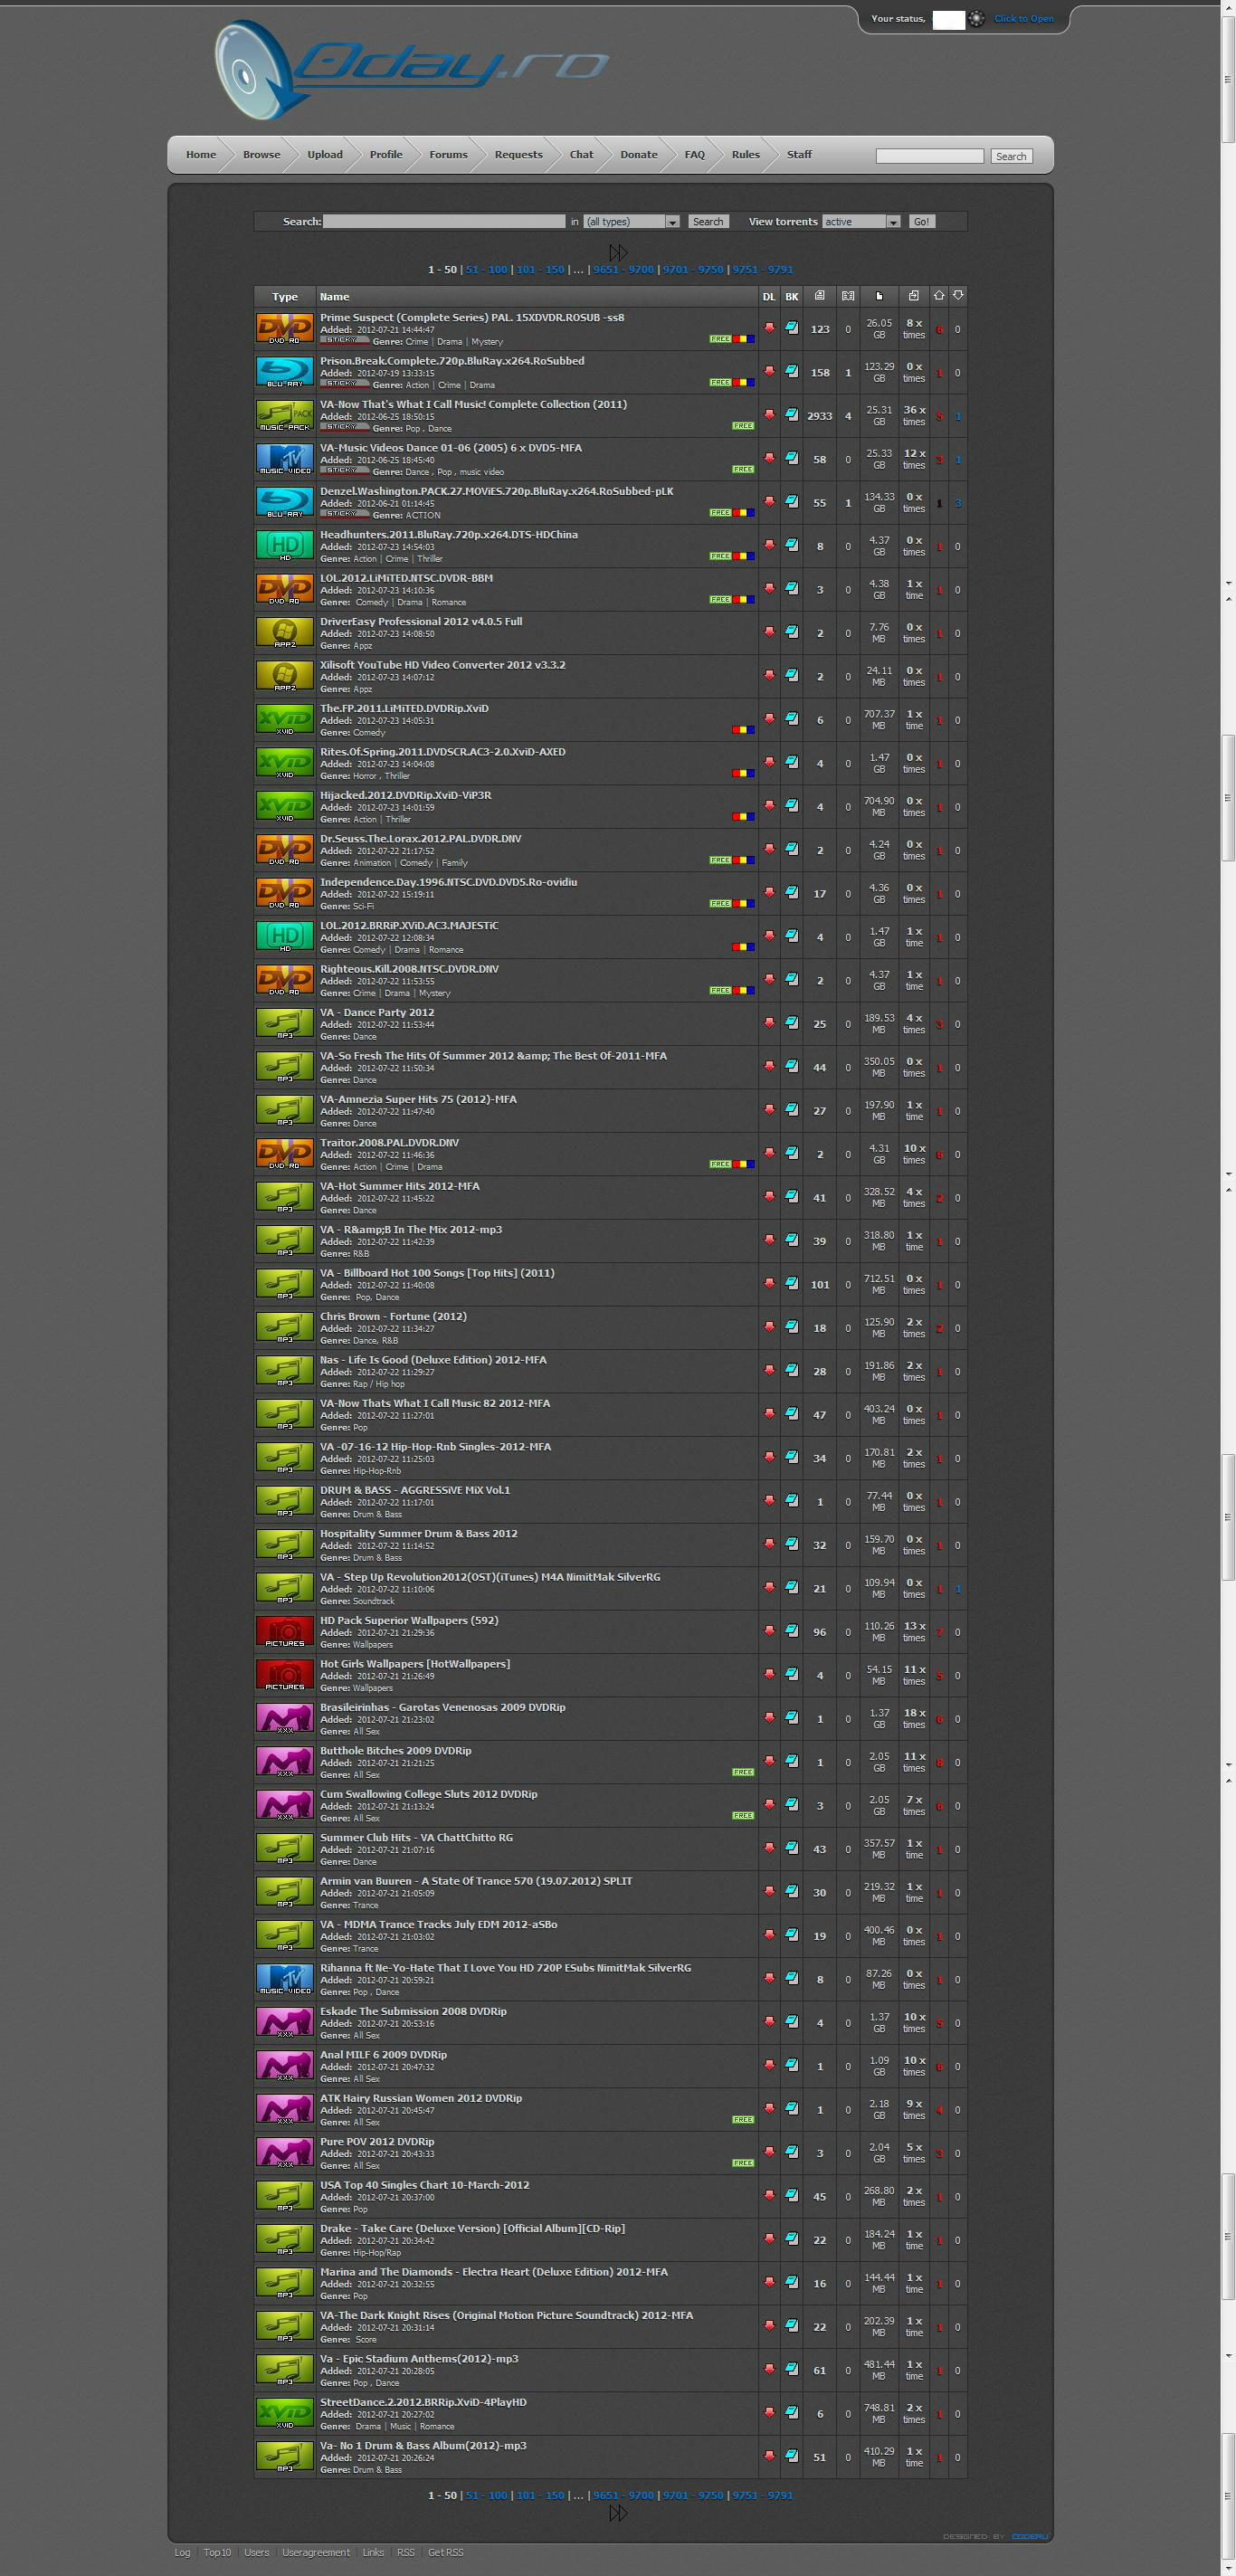Viewport: 1236px width, 2576px height.
Task: Click the Click to Open status link
Action: 1024,18
